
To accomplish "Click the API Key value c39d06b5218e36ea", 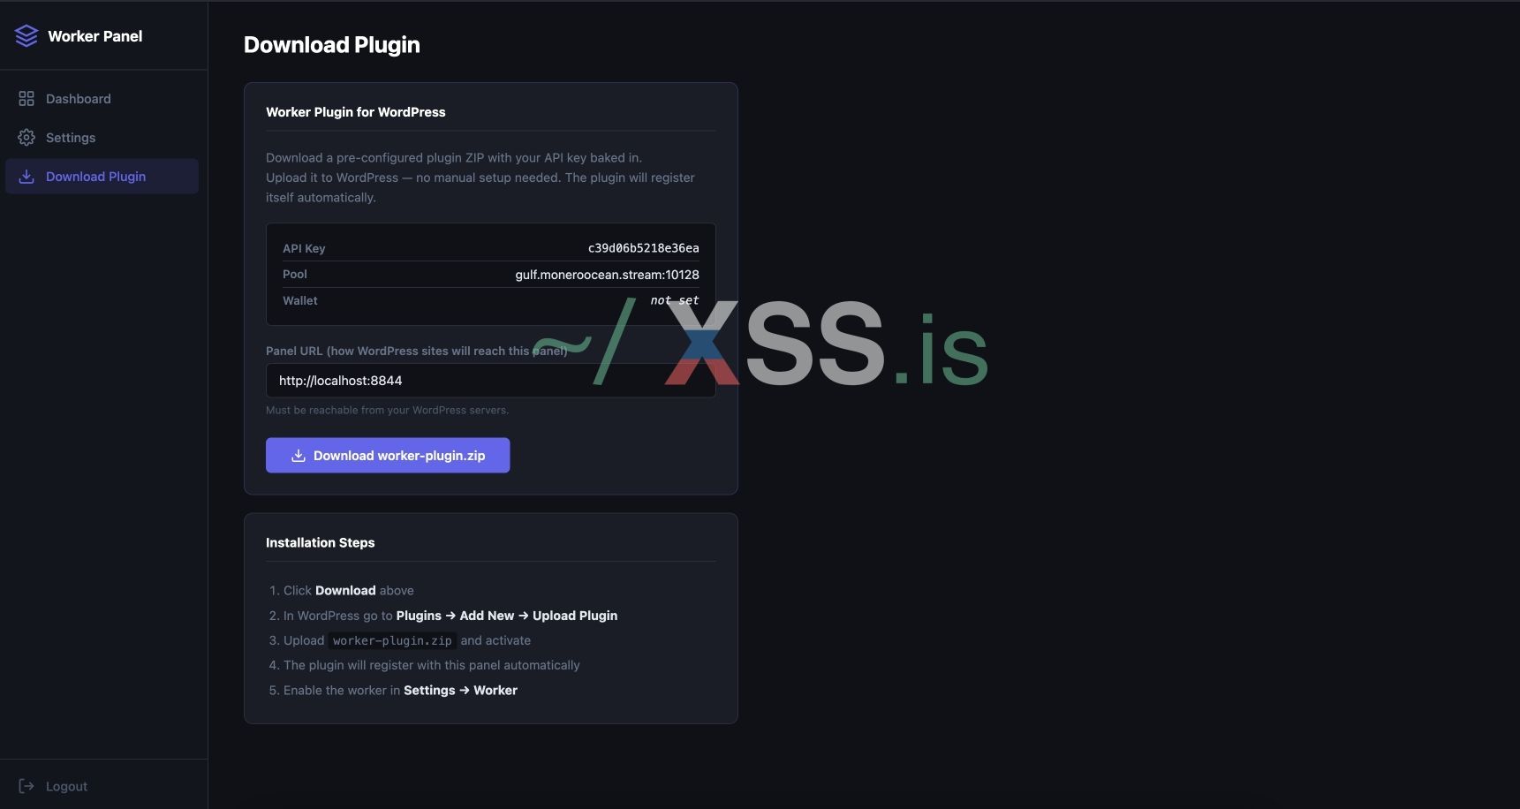I will (x=643, y=248).
